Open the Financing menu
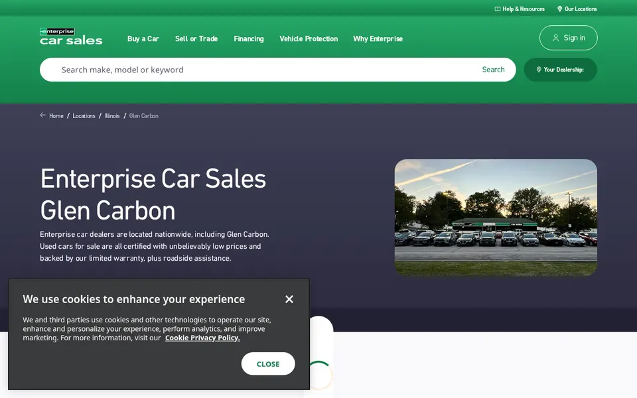637x398 pixels. (249, 38)
